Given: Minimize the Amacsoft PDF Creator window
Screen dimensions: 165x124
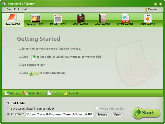Looking at the screenshot, I should point(156,4).
